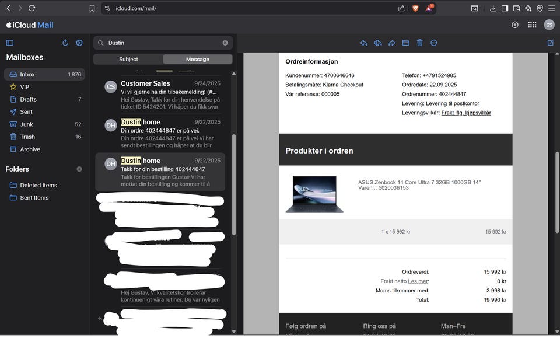Screen dimensions: 560x338
Task: Open the Sent mailbox
Action: click(45, 112)
